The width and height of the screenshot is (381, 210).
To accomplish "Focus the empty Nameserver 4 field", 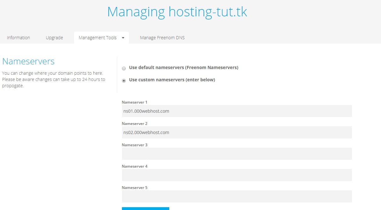I will point(237,175).
